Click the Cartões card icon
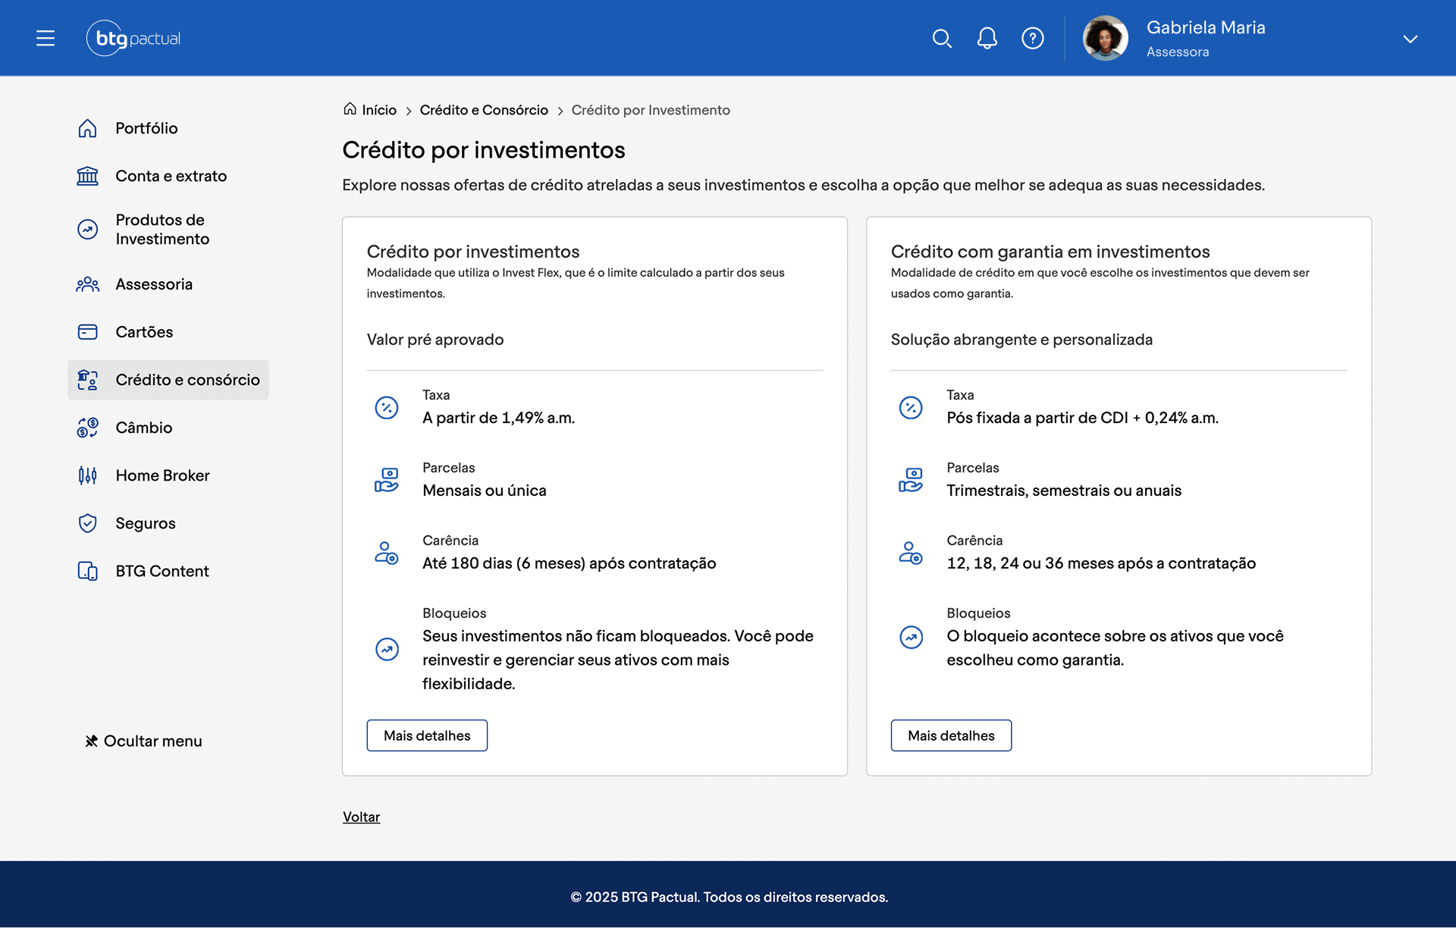The height and width of the screenshot is (928, 1456). point(87,332)
